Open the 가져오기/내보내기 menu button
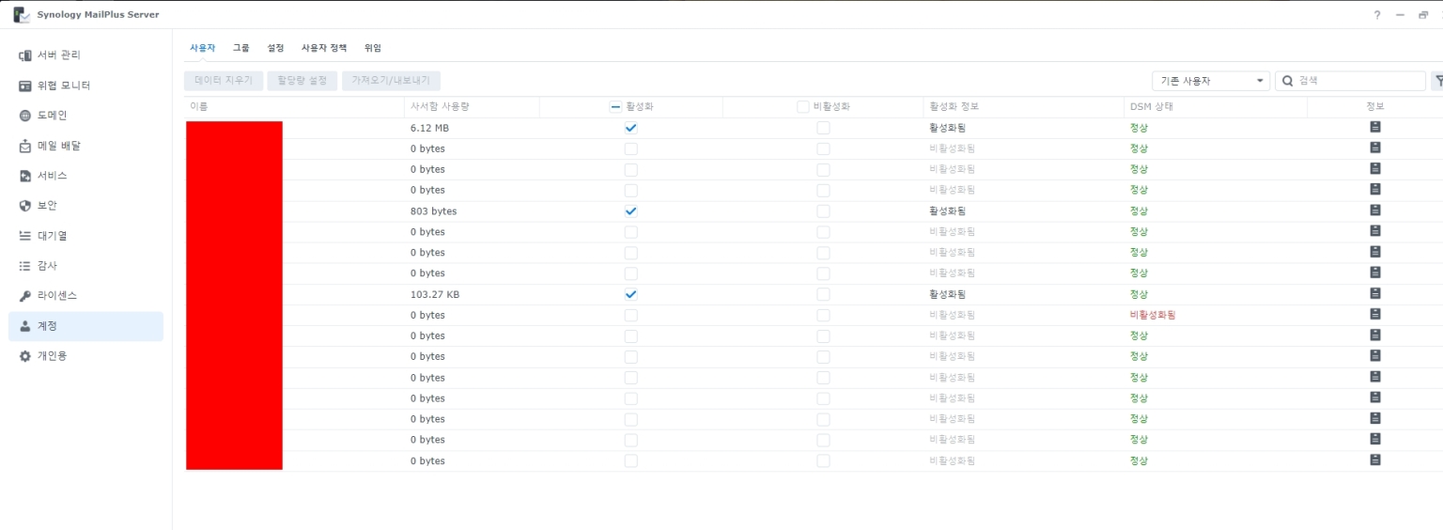The height and width of the screenshot is (530, 1443). pyautogui.click(x=391, y=81)
